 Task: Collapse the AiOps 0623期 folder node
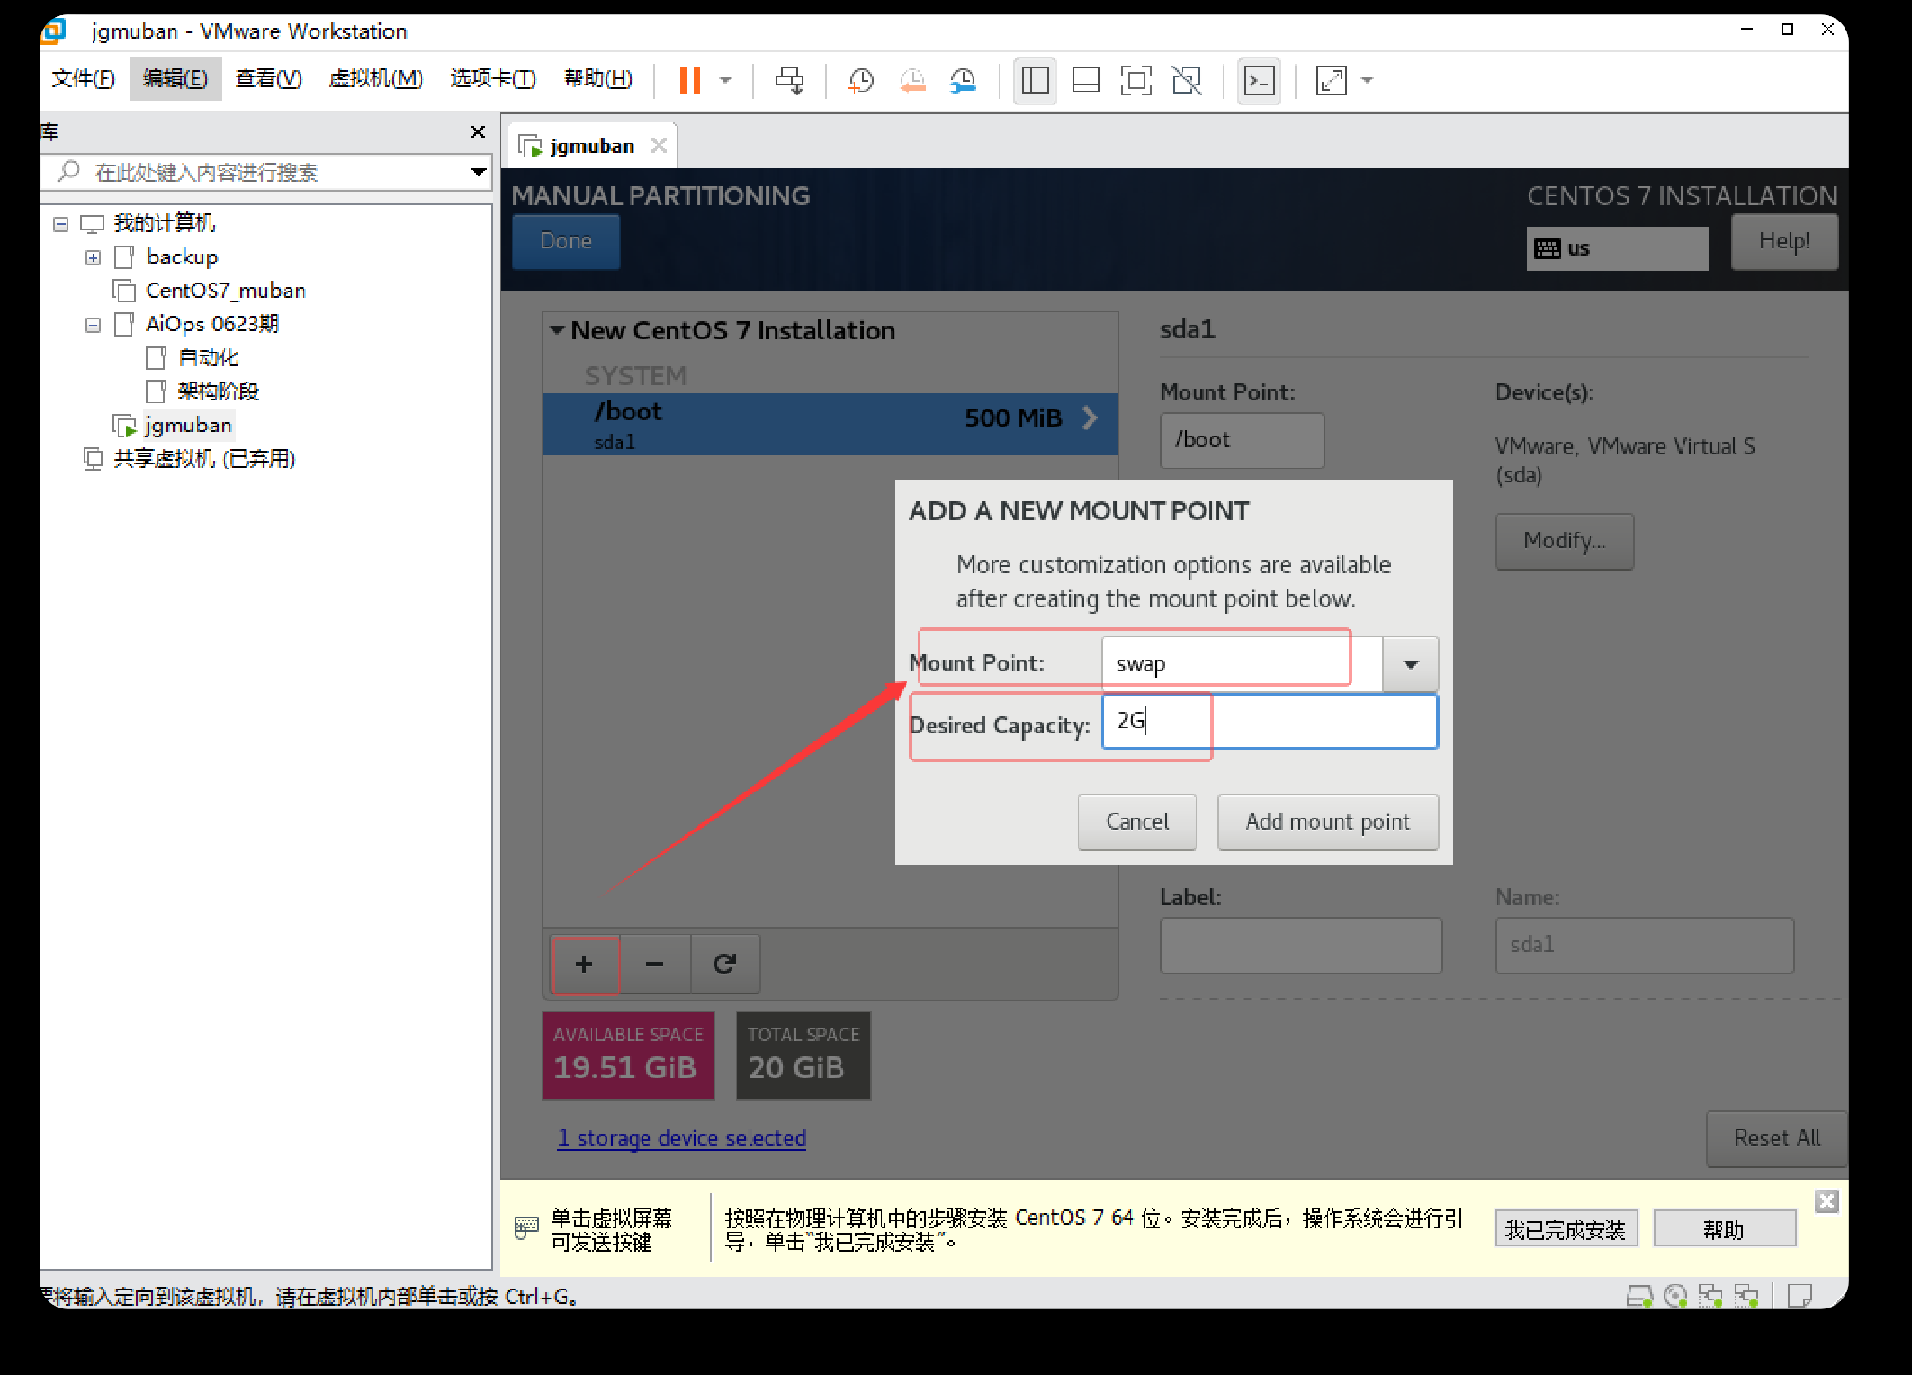(93, 325)
